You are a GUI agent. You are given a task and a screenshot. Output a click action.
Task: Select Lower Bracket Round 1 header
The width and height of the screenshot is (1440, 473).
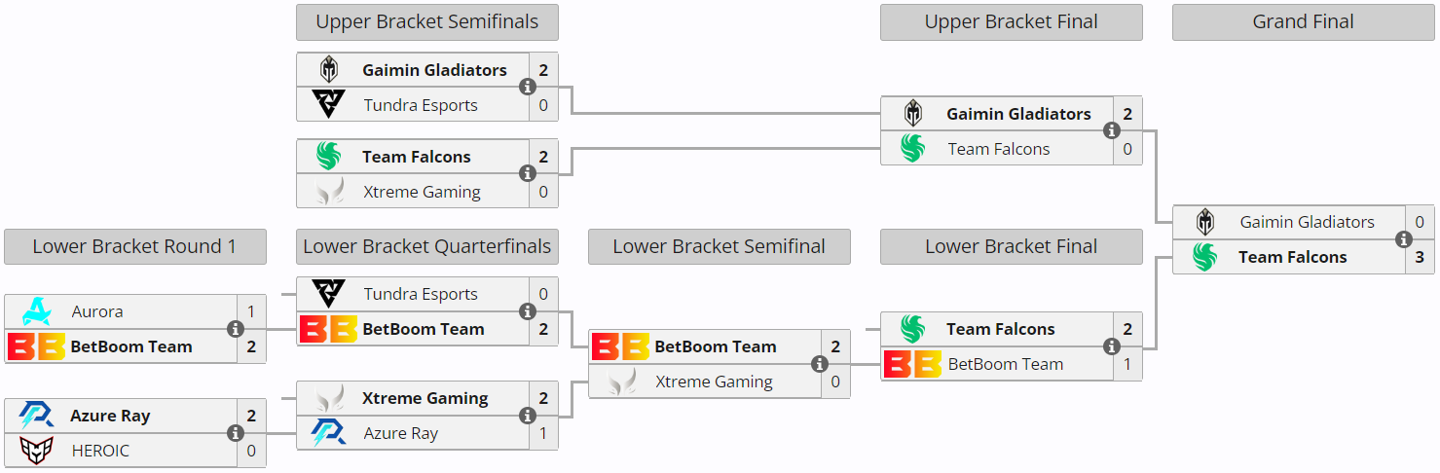(134, 246)
